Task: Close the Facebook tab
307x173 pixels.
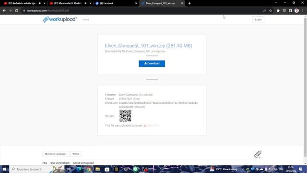Action: tap(136, 3)
